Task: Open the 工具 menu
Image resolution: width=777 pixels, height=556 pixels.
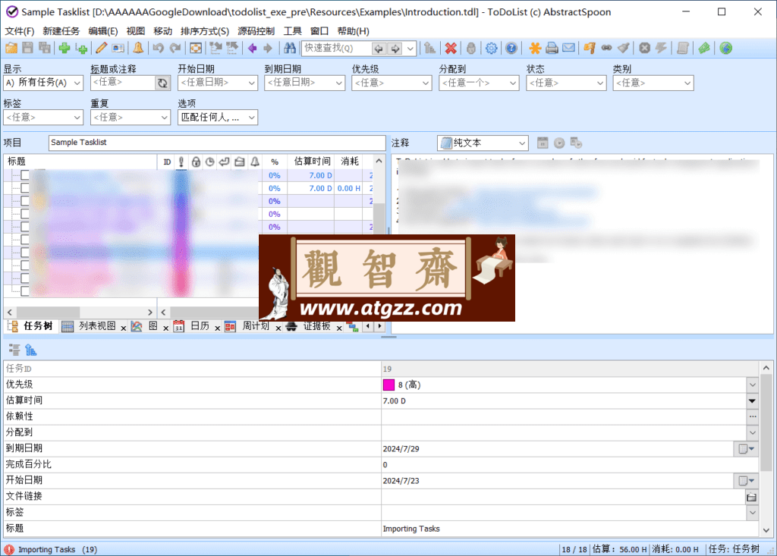Action: pos(292,31)
